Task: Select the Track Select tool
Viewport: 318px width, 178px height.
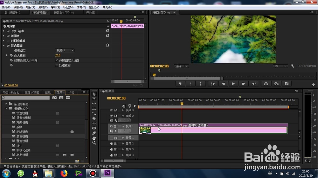Action: (x=94, y=99)
